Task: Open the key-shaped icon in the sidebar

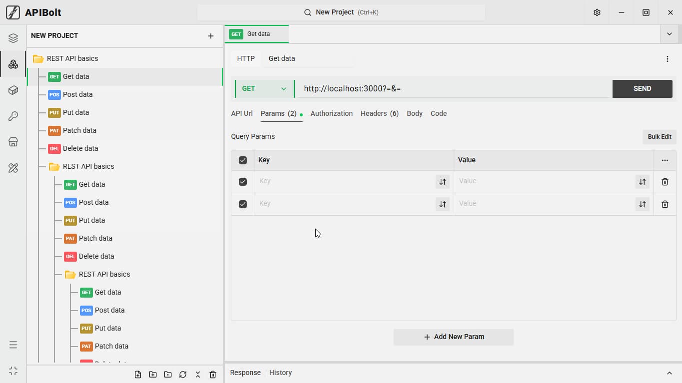Action: [13, 116]
